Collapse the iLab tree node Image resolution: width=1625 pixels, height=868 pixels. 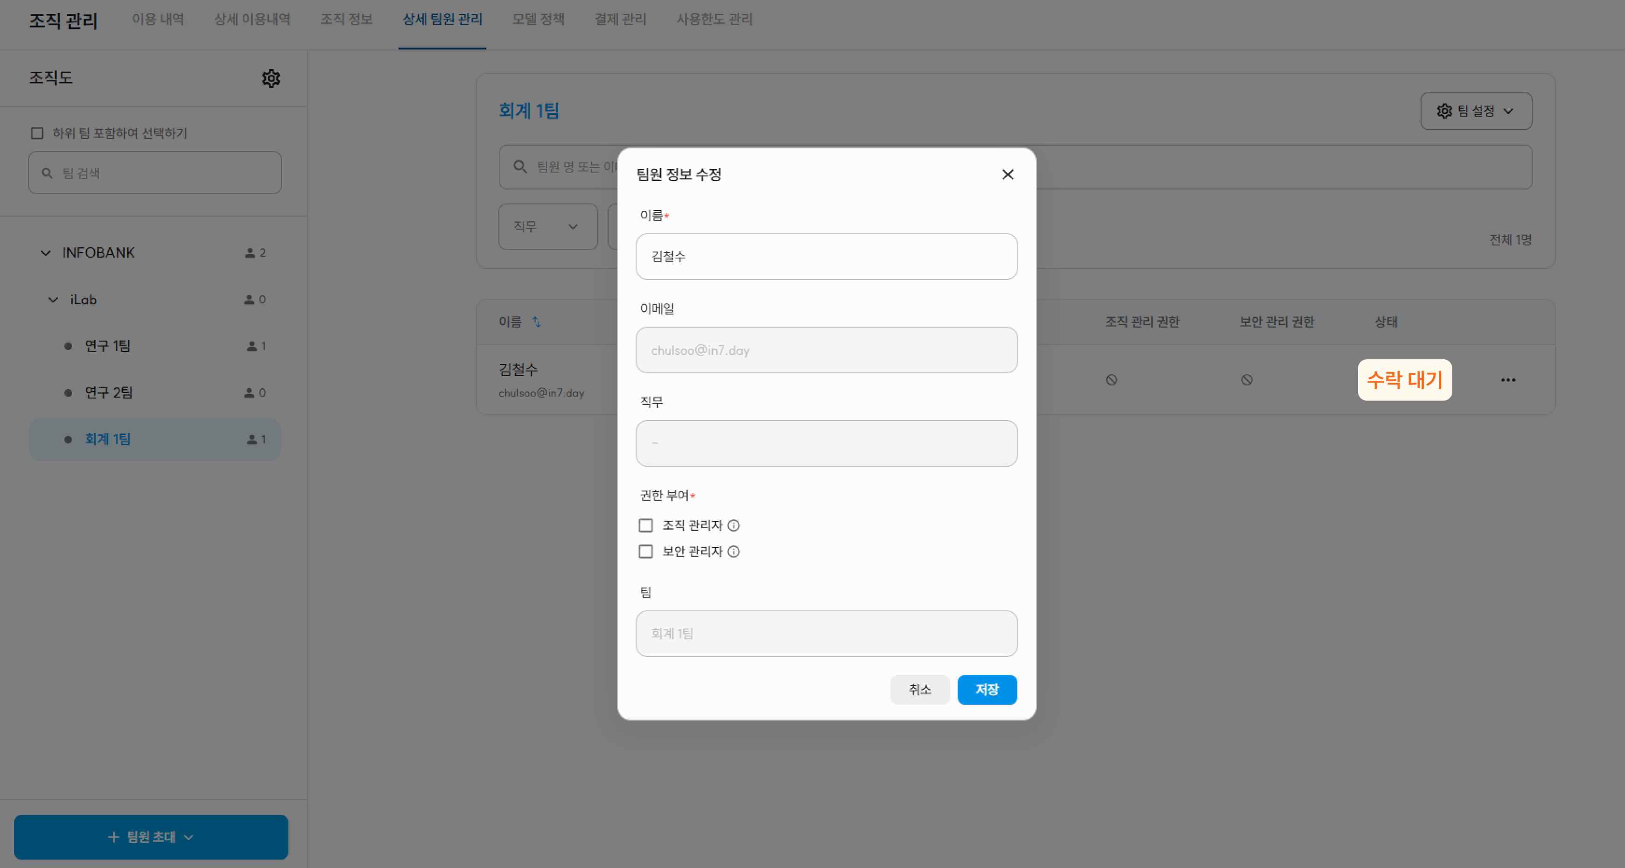pos(53,300)
